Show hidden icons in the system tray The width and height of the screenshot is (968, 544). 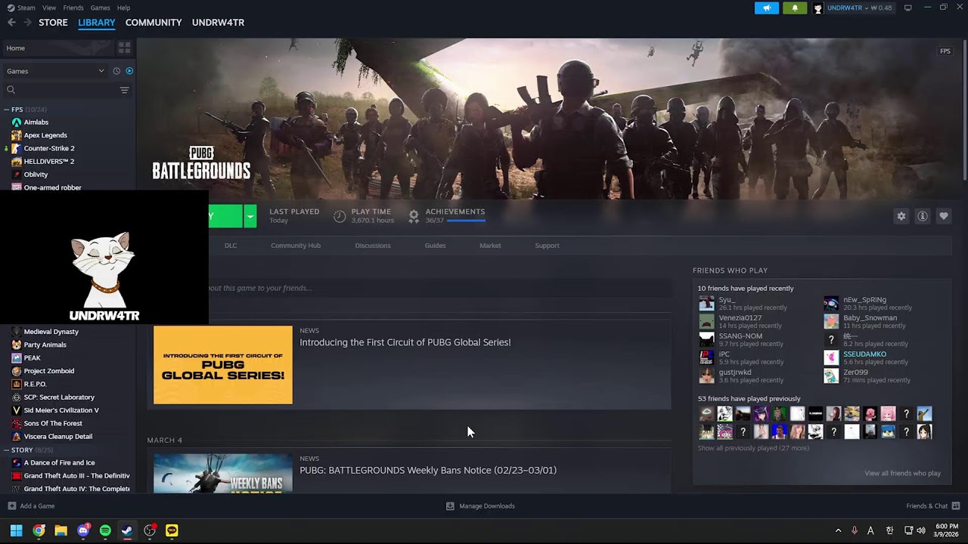coord(838,530)
